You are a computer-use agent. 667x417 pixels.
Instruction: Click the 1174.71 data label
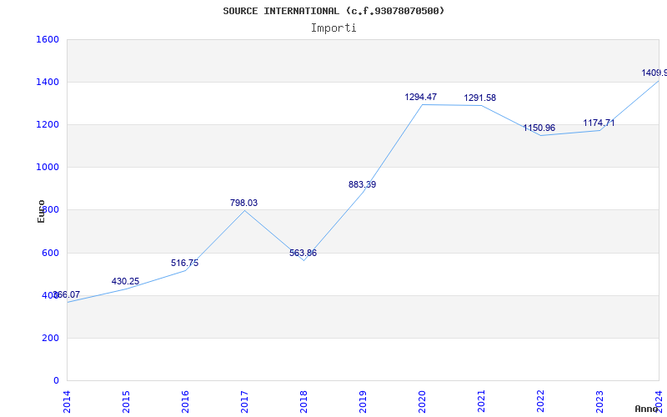599,123
